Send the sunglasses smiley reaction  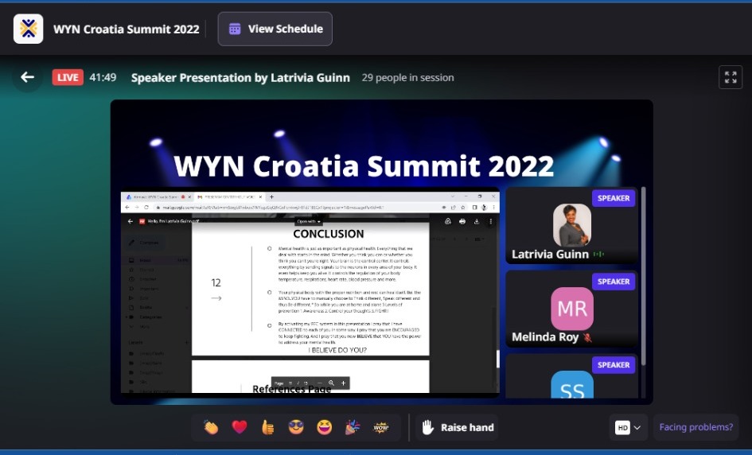(x=296, y=426)
